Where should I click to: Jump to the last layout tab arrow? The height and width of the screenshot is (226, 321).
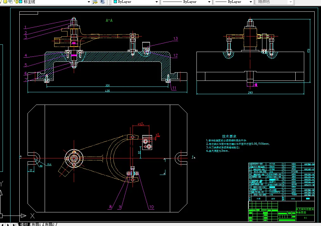click(14, 224)
